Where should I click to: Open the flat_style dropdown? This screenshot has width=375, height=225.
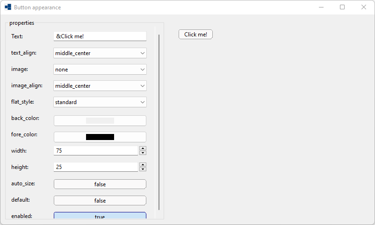(100, 102)
